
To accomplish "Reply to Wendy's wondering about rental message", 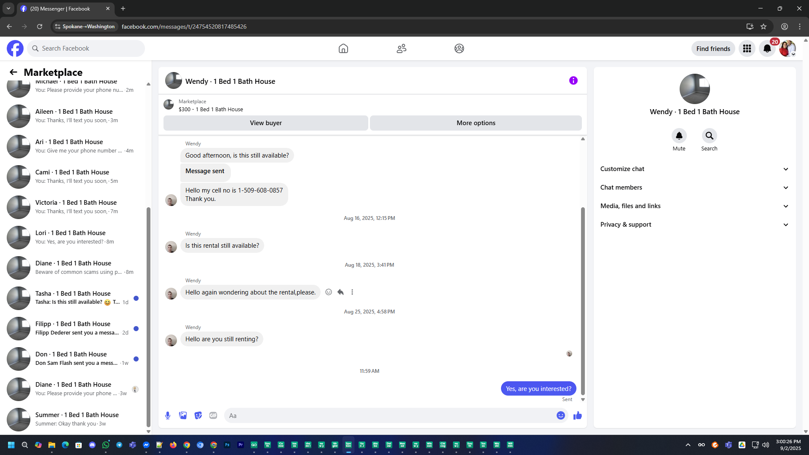I will point(340,292).
